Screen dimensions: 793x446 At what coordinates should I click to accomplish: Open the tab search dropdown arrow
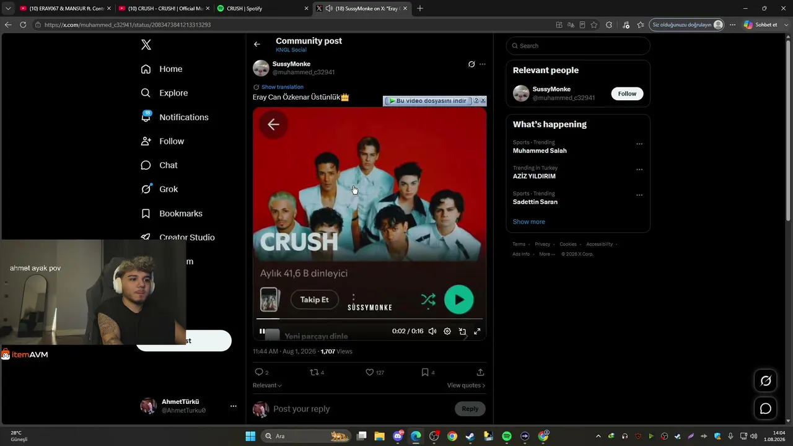point(8,9)
